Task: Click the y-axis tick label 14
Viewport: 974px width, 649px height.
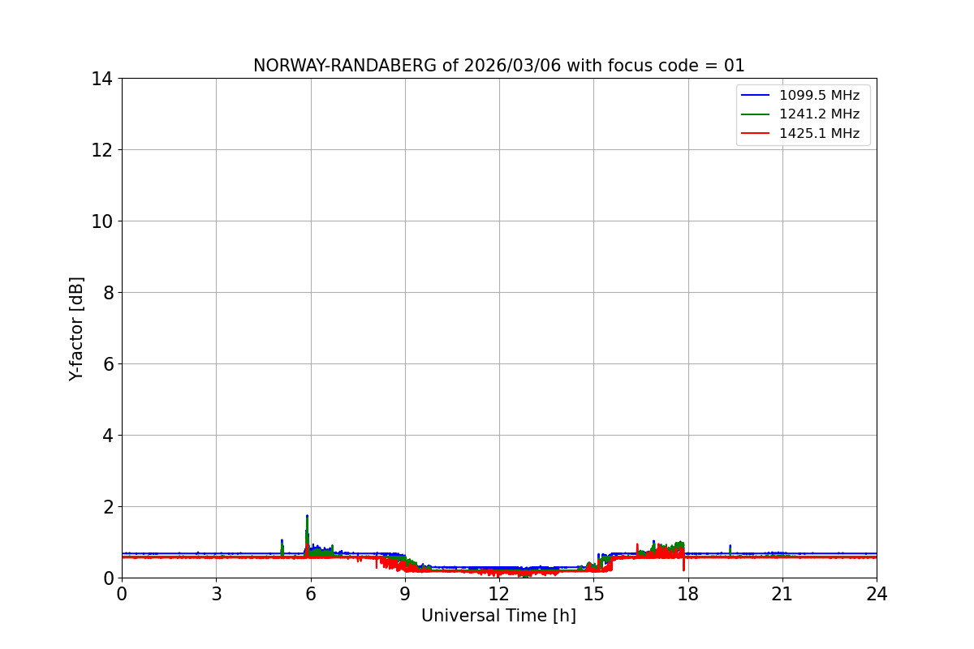Action: [x=101, y=79]
